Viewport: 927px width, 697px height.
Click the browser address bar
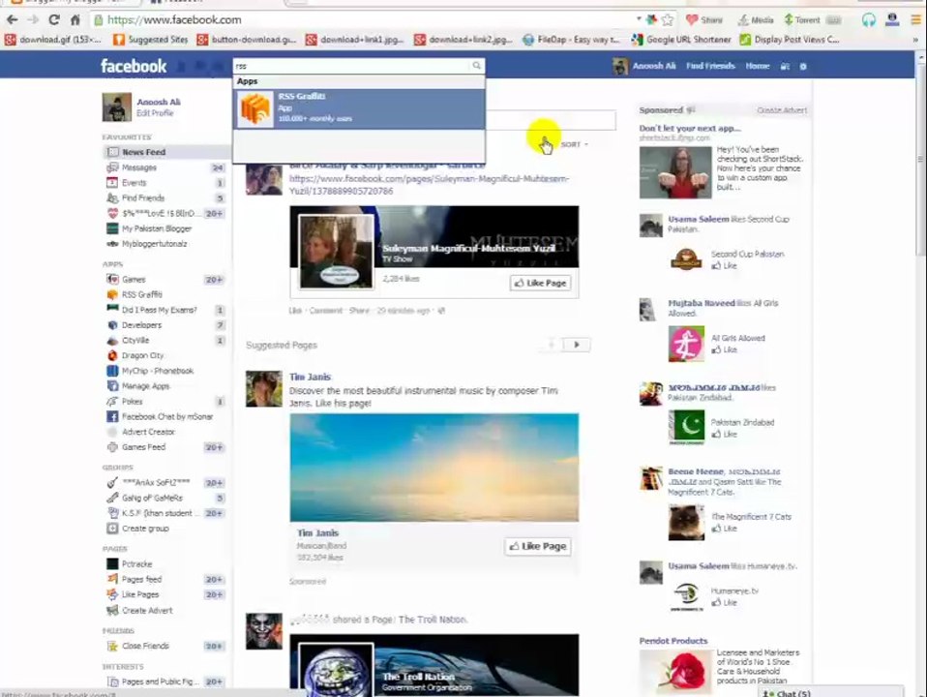pos(366,19)
